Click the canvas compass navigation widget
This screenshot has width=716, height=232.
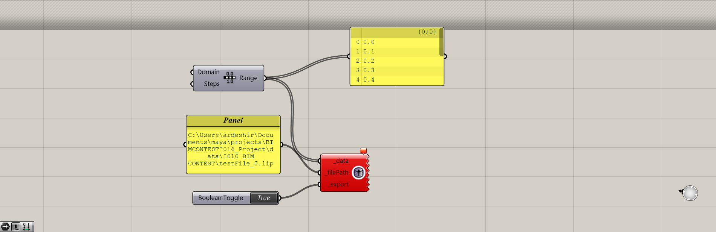click(690, 193)
